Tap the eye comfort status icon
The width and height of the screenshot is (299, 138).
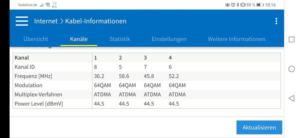(x=227, y=5)
